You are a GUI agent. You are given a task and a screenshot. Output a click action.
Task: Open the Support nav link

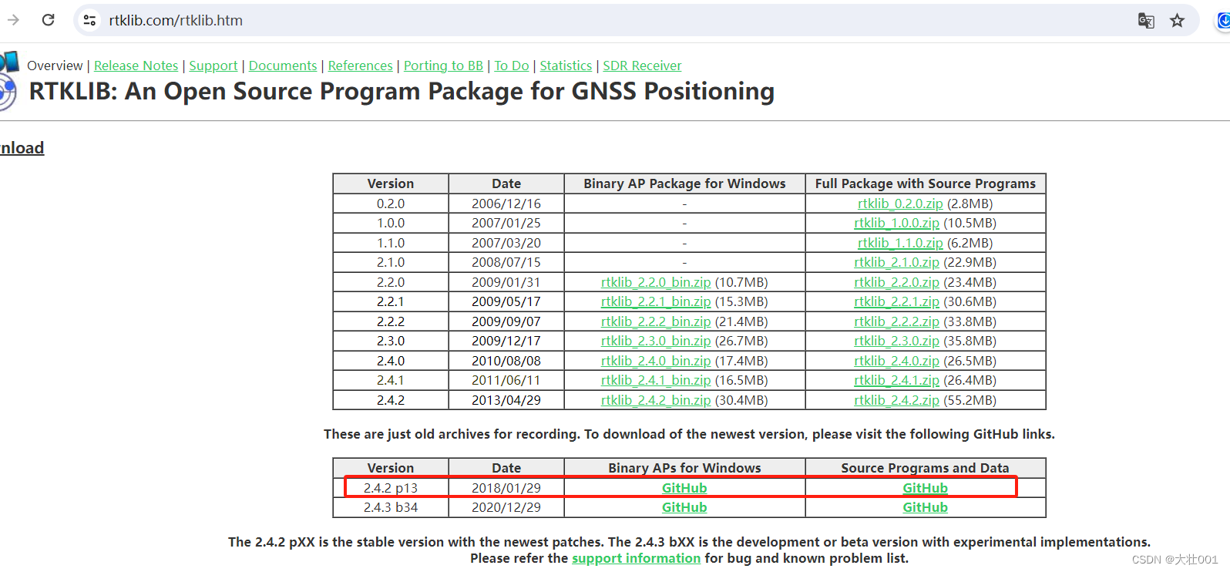[213, 66]
